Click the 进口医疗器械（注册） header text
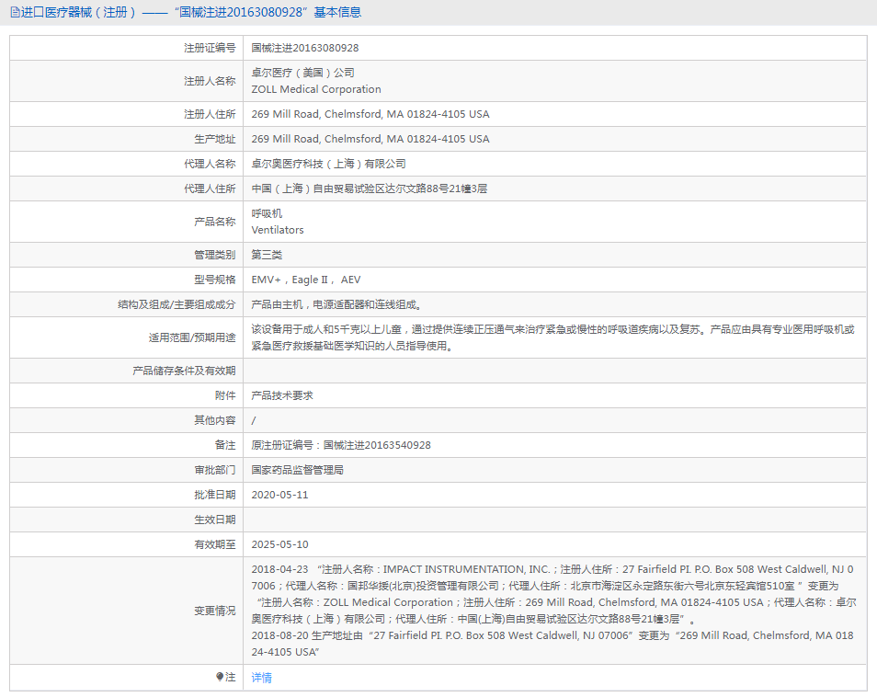This screenshot has height=697, width=877. 77,12
